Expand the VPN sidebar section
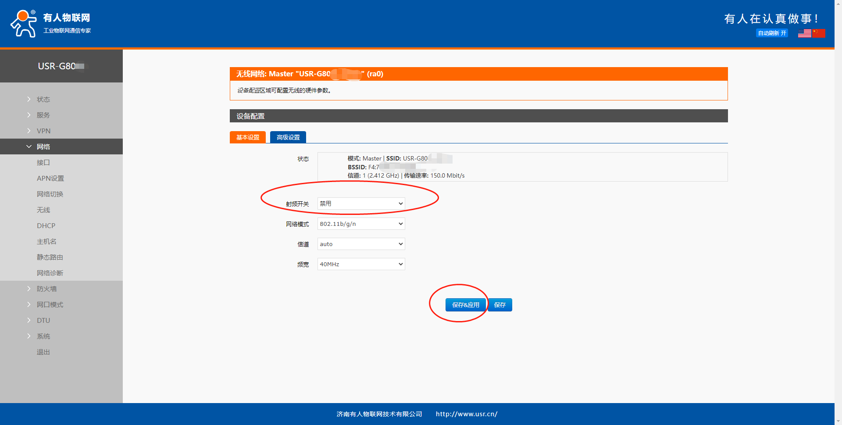Screen dimensions: 842x425 coord(43,131)
